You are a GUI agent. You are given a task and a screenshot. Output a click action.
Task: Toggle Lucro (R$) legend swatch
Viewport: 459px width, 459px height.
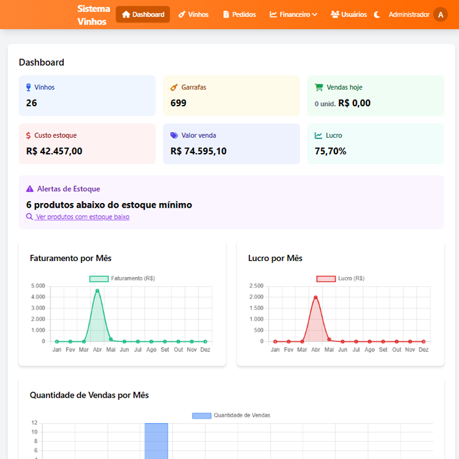coord(326,279)
